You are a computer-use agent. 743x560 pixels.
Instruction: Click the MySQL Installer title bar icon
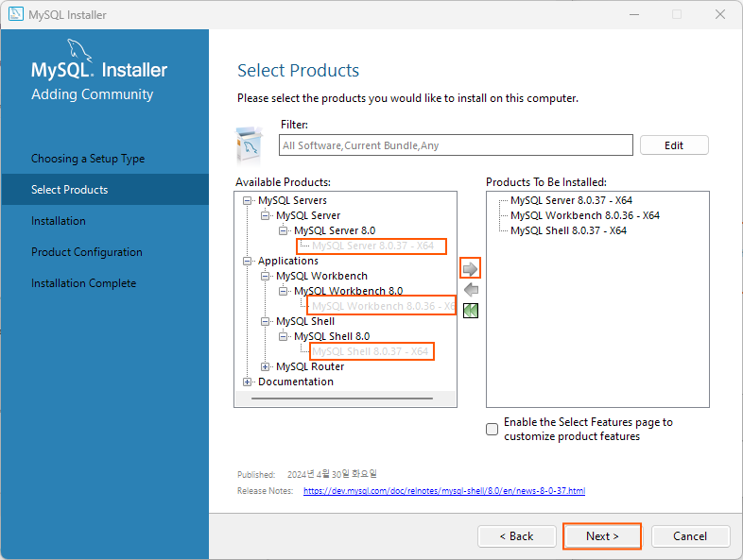point(16,14)
